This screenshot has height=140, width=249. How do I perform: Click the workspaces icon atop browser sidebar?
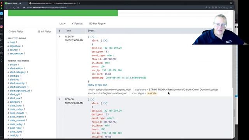coord(2,14)
